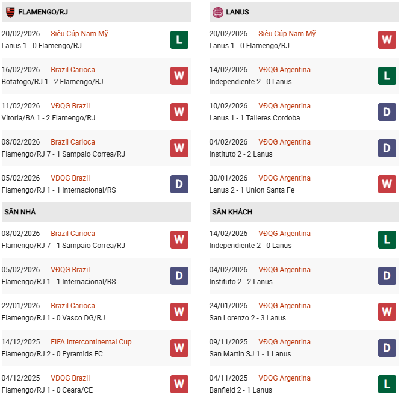Click the D badge for San Martin SJ 1-1 Lanus
The height and width of the screenshot is (398, 401).
point(387,348)
